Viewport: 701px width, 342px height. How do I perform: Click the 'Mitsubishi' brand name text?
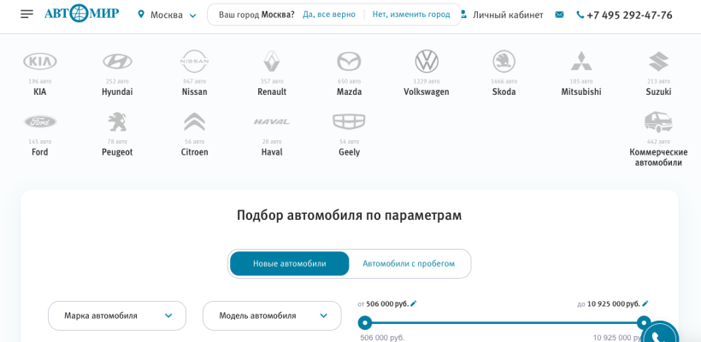(x=581, y=91)
